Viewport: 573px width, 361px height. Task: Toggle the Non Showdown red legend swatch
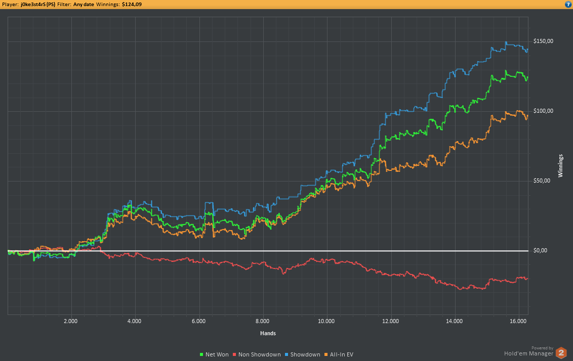coord(234,354)
